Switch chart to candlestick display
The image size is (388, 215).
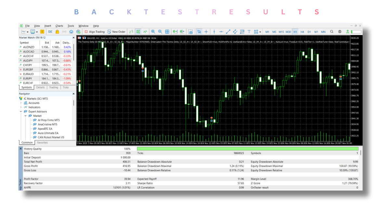(138, 32)
